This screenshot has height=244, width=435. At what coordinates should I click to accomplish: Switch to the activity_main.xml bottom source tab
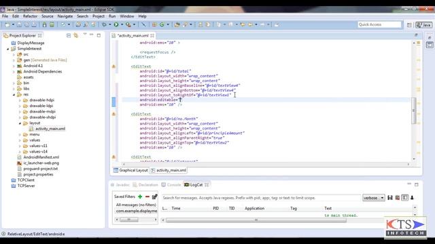coord(169,170)
